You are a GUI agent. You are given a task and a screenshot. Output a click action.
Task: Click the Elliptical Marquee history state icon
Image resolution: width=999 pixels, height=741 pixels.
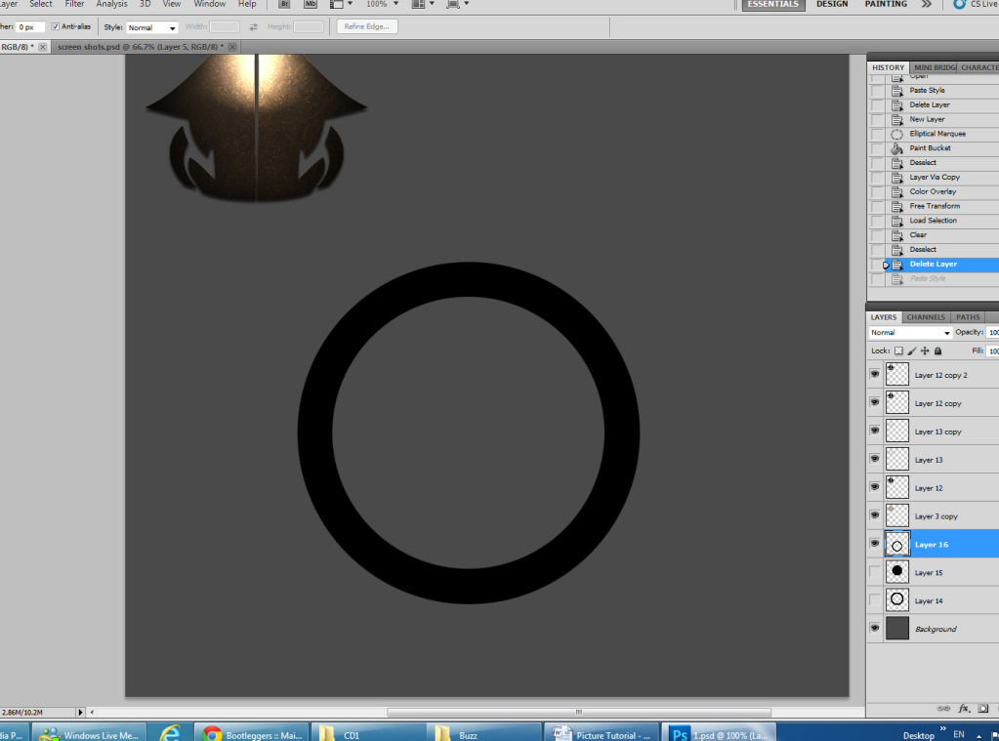click(x=896, y=134)
